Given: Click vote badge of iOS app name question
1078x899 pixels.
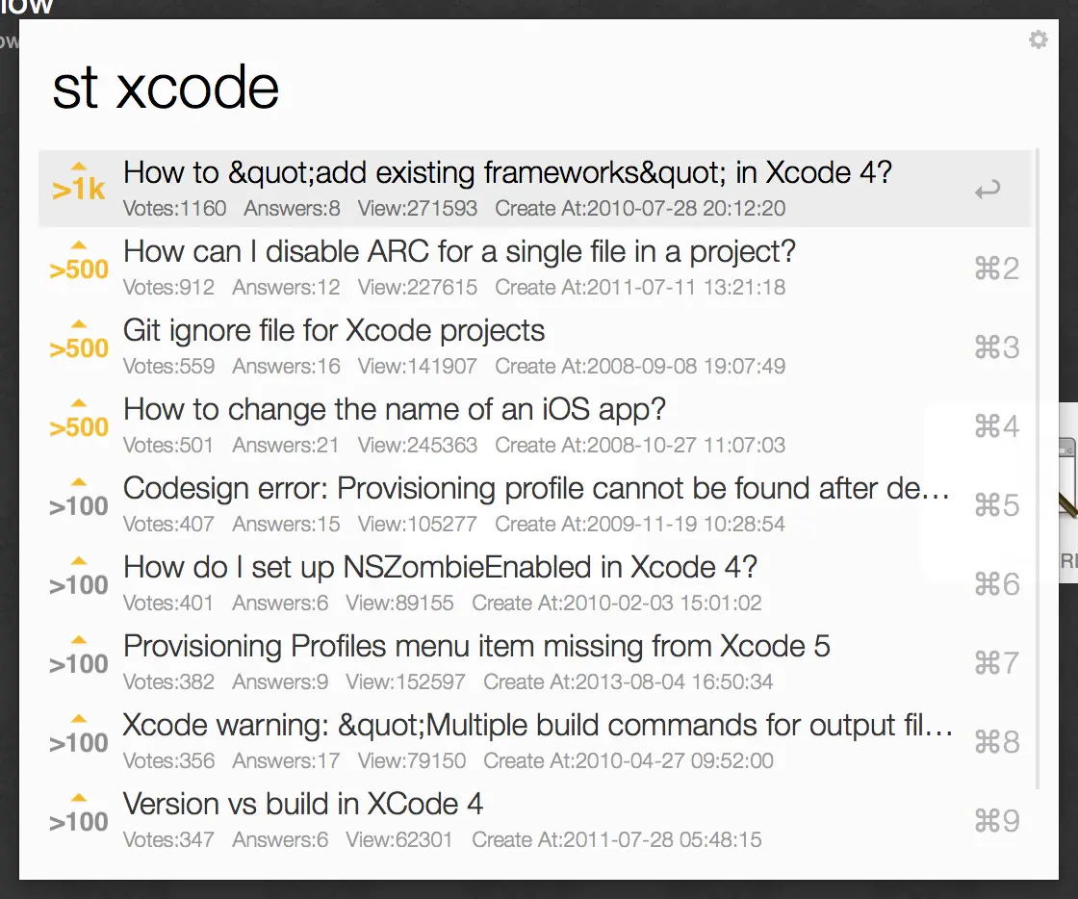Looking at the screenshot, I should pyautogui.click(x=78, y=420).
